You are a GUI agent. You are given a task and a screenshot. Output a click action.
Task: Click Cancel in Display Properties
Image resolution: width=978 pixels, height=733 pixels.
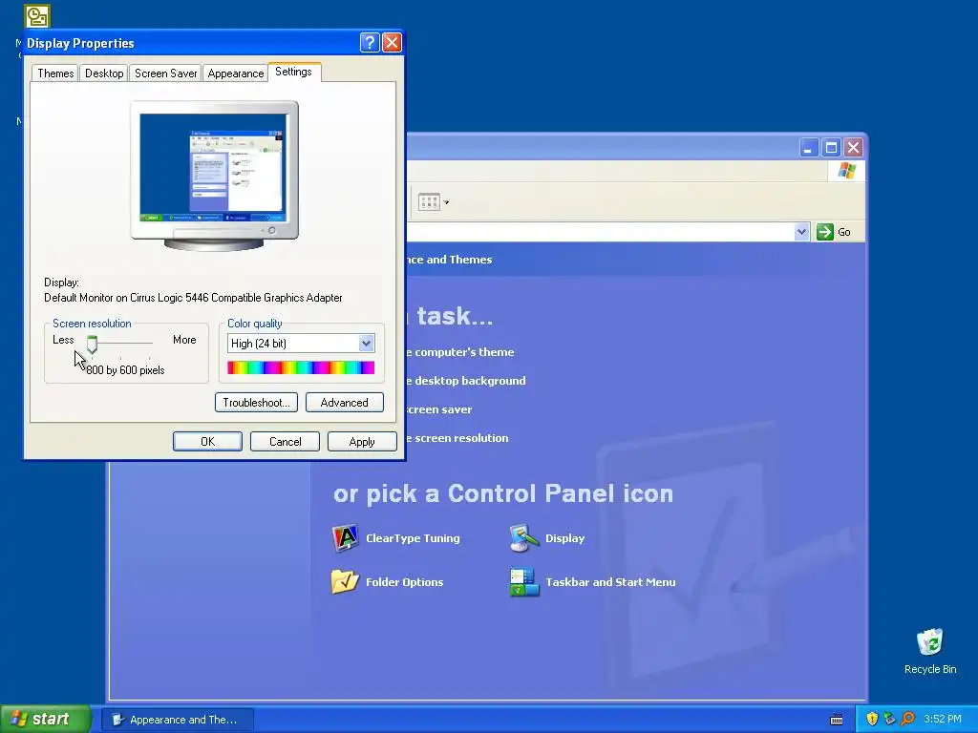(x=285, y=441)
